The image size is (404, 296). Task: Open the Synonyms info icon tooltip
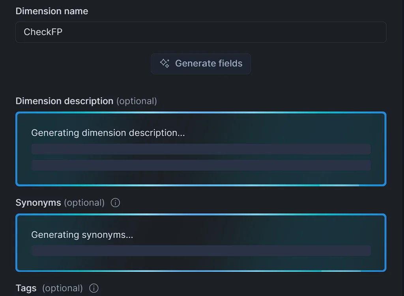(115, 203)
